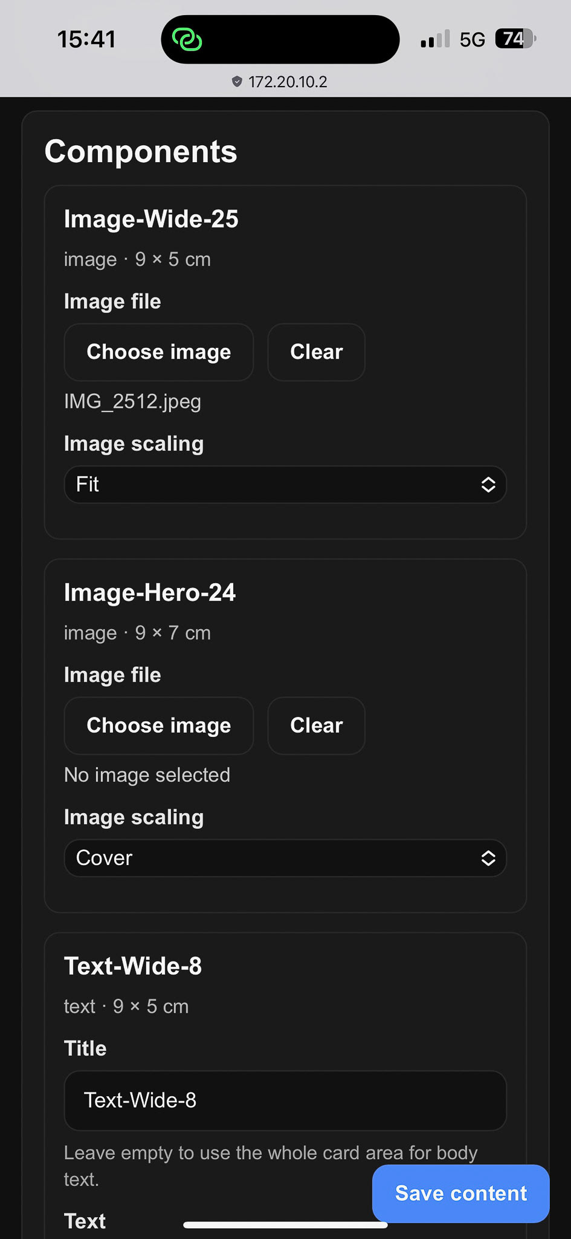Tap the battery indicator showing 74

(x=513, y=38)
